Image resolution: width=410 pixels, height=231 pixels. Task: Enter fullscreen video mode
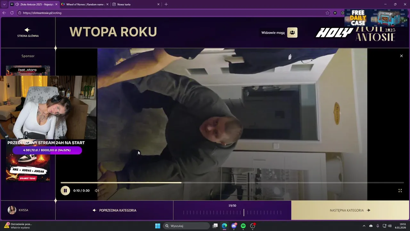click(x=400, y=191)
